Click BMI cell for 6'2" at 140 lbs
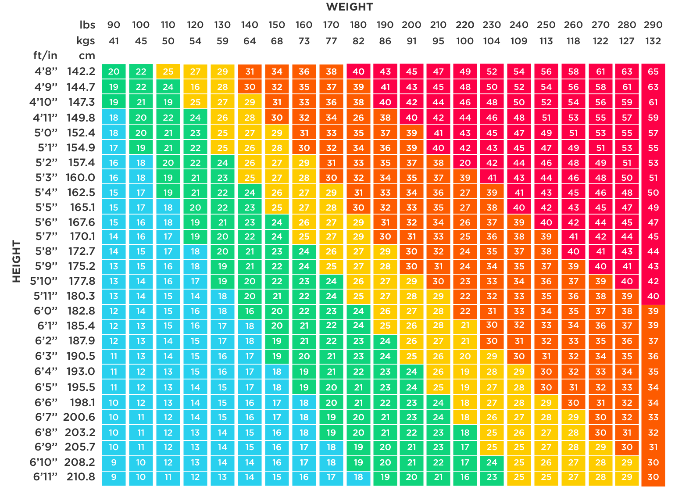The width and height of the screenshot is (675, 501). (250, 341)
